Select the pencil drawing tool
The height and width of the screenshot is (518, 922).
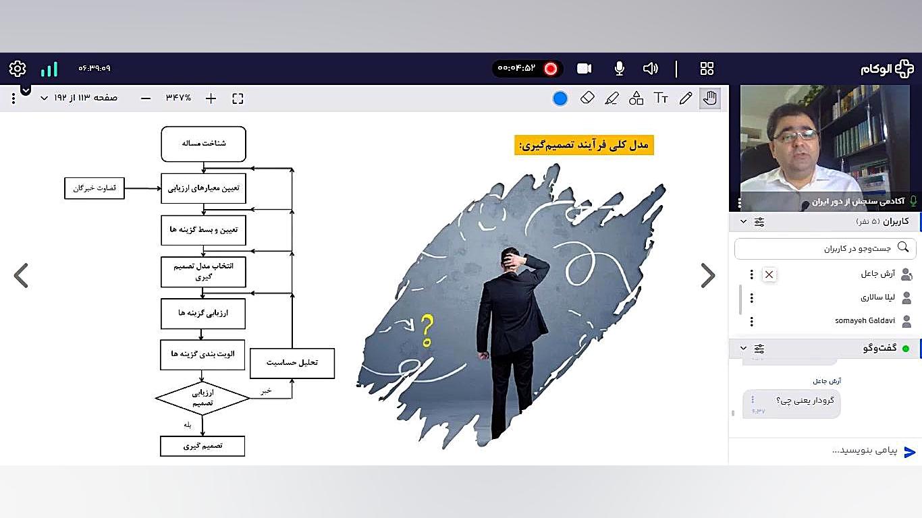click(x=686, y=98)
